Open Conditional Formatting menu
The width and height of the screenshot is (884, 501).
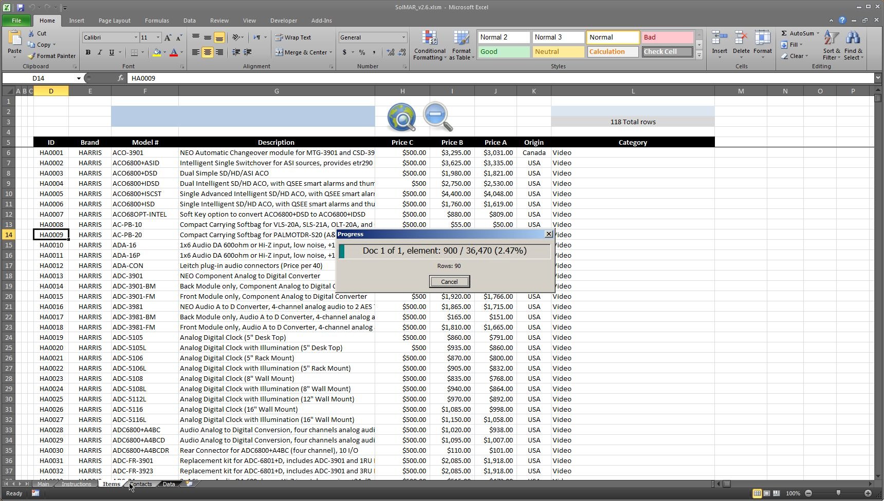coord(430,45)
